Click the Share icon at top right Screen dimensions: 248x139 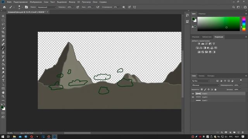(x=245, y=7)
